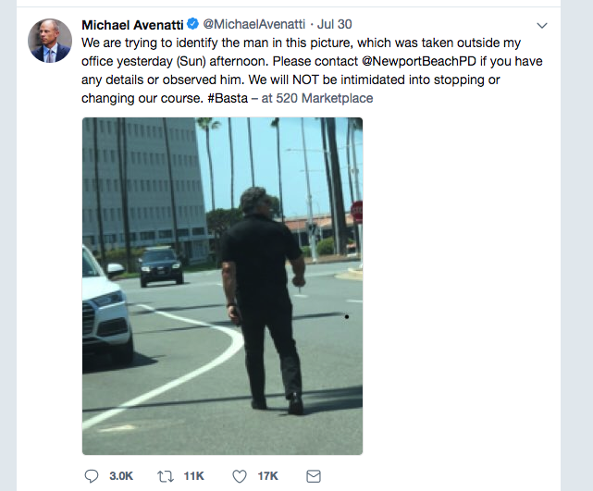The width and height of the screenshot is (593, 491).
Task: Click the blue verified badge
Action: (192, 24)
